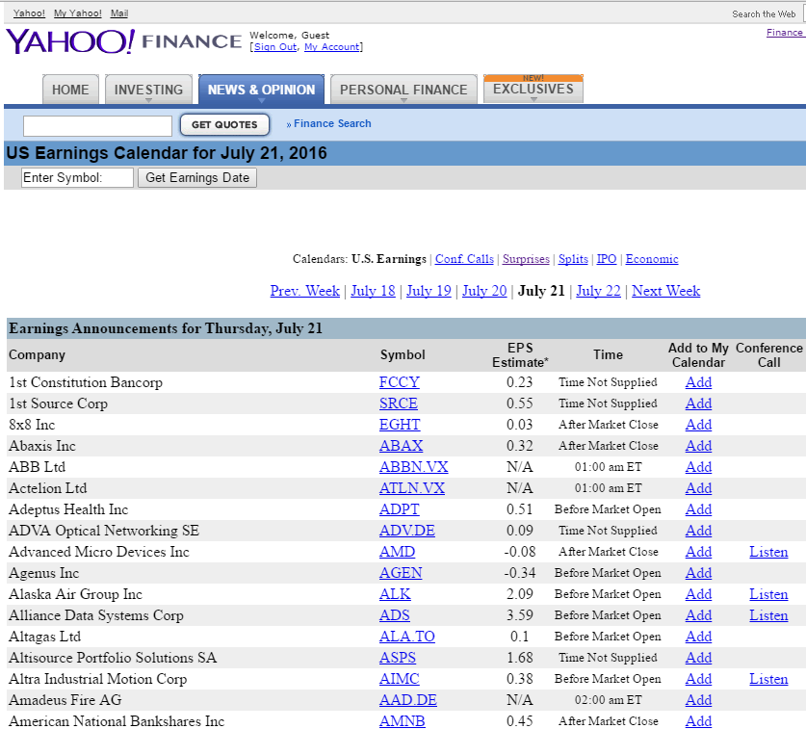Listen to Alliance Data Systems conference call
This screenshot has width=806, height=729.
(768, 615)
